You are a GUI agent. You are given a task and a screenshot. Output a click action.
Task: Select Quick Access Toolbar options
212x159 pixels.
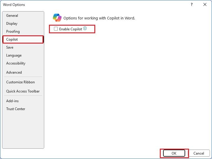tap(23, 91)
